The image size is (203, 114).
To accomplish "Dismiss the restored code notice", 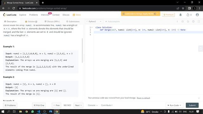I will click(199, 98).
